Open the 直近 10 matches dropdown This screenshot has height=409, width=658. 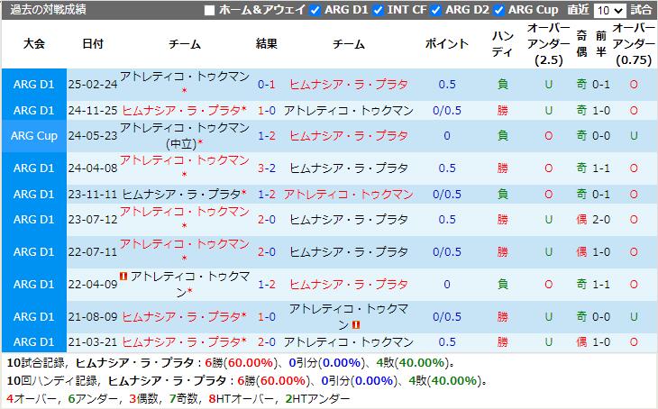point(609,10)
